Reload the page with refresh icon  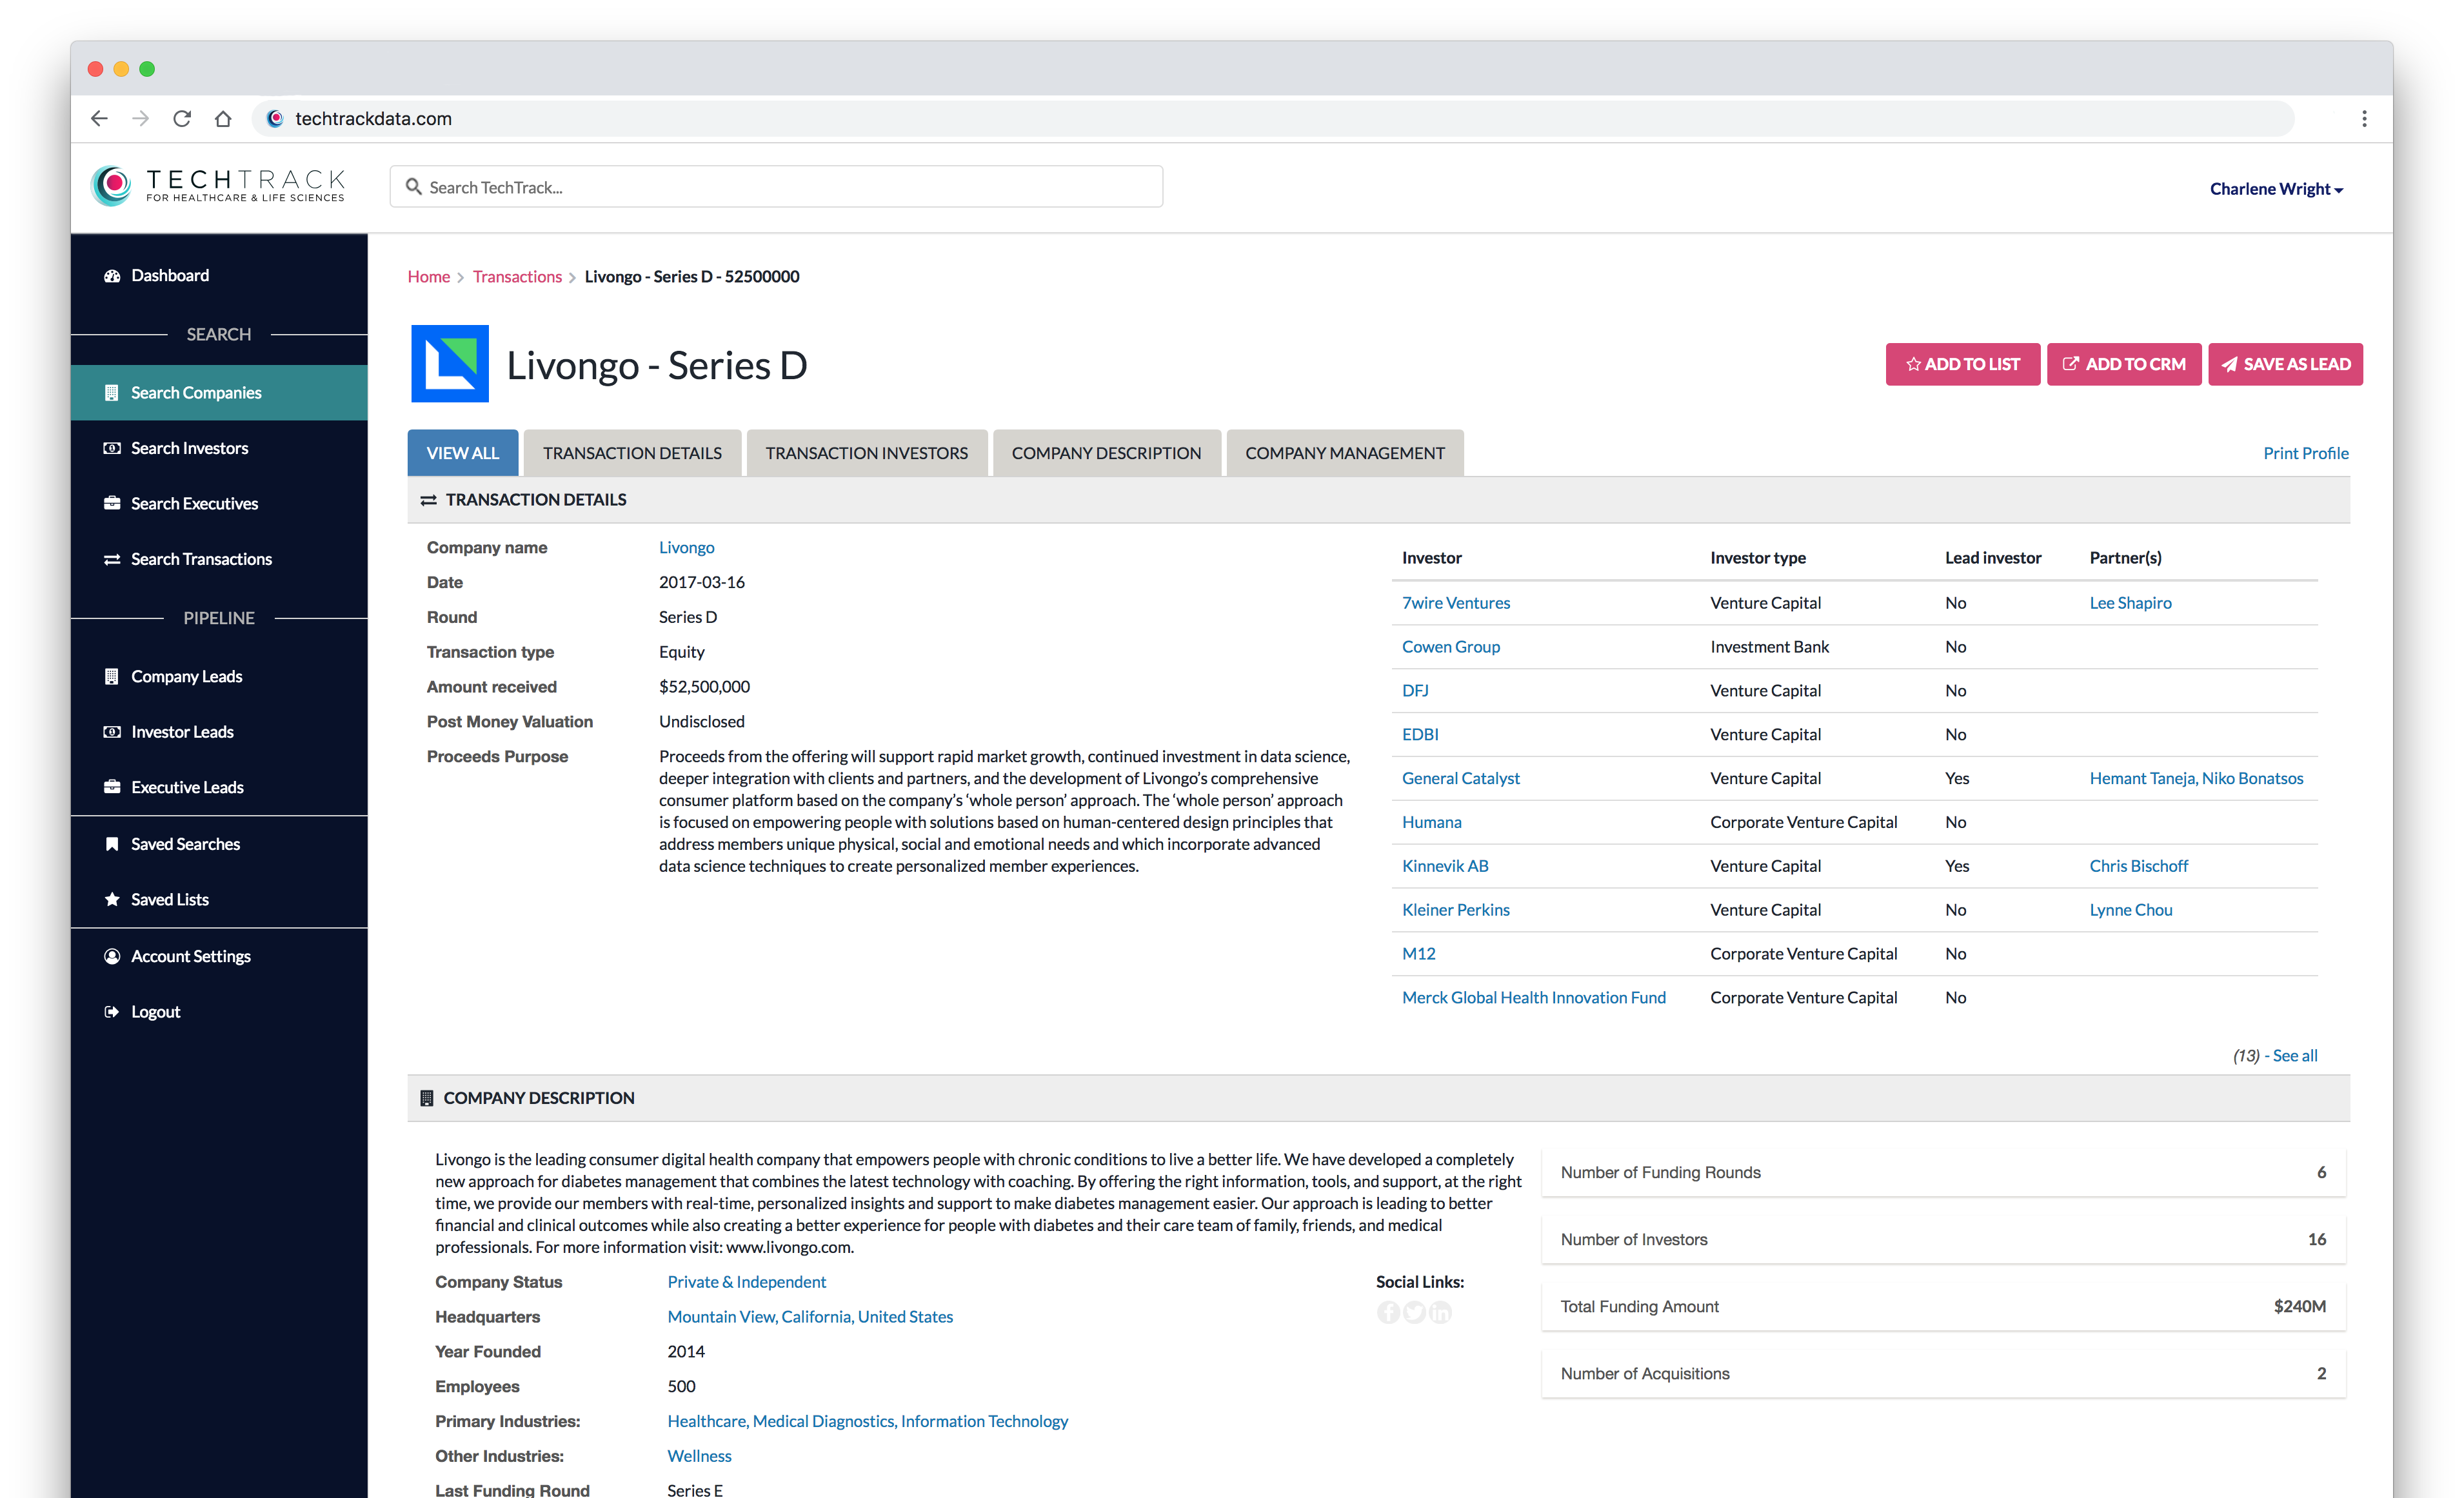point(182,118)
